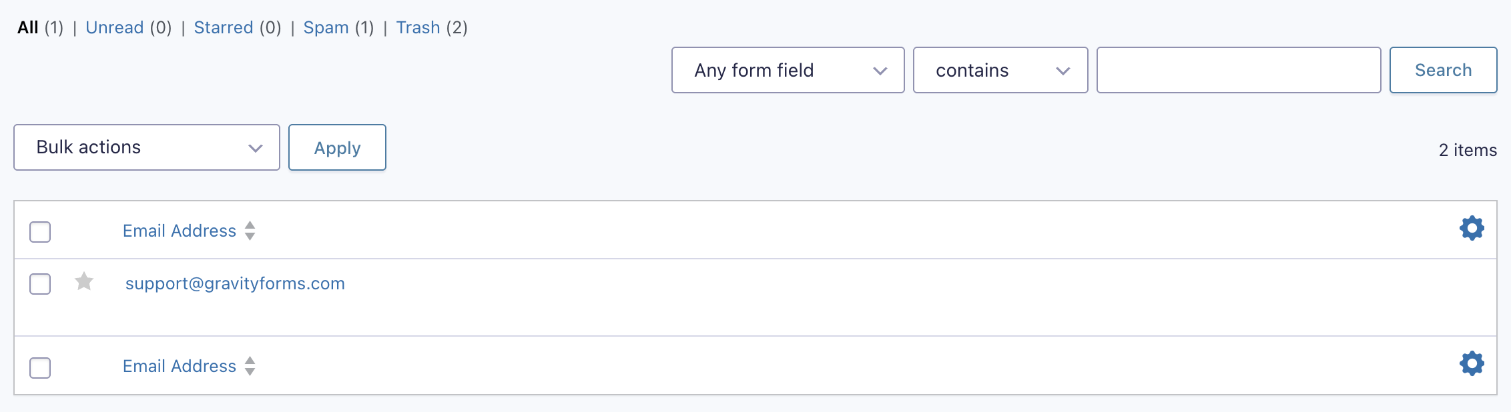
Task: Tick the header select-all checkbox
Action: (40, 232)
